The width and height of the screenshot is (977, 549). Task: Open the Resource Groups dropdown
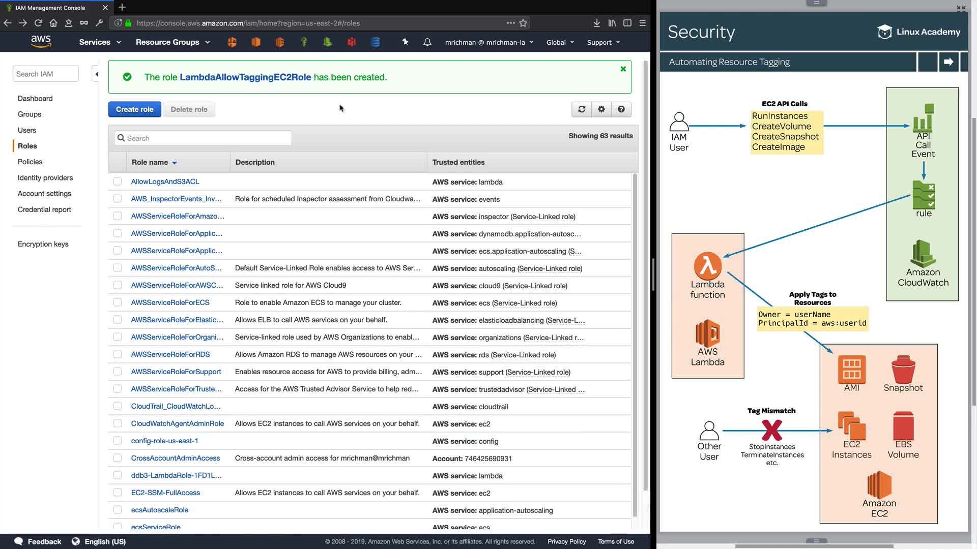[x=173, y=42]
